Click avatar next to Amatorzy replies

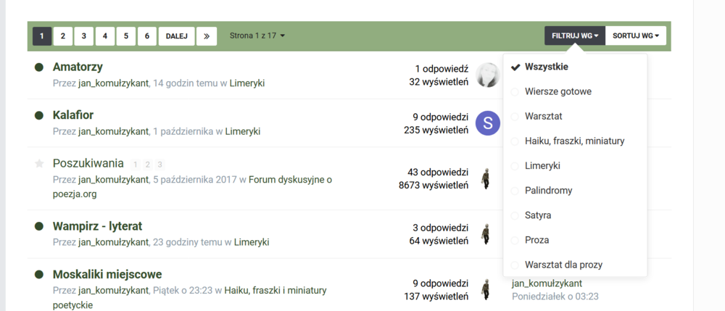(487, 75)
